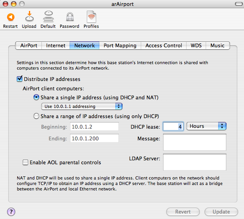Switch to the Internet tab
244x219 pixels.
click(56, 45)
